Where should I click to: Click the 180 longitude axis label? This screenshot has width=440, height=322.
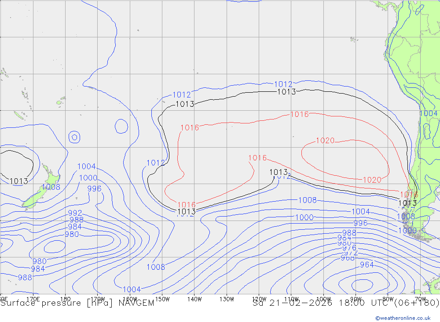coord(65,299)
